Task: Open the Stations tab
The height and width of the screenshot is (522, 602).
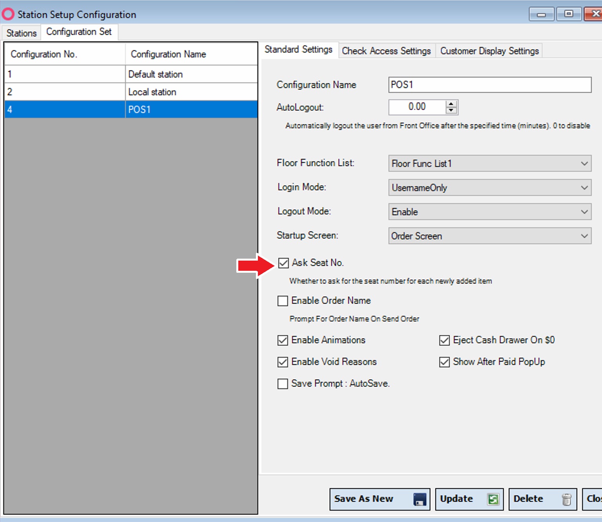Action: tap(22, 33)
